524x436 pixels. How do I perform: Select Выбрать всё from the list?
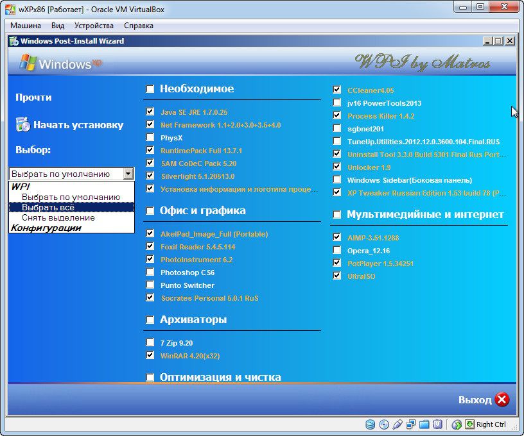(x=71, y=208)
